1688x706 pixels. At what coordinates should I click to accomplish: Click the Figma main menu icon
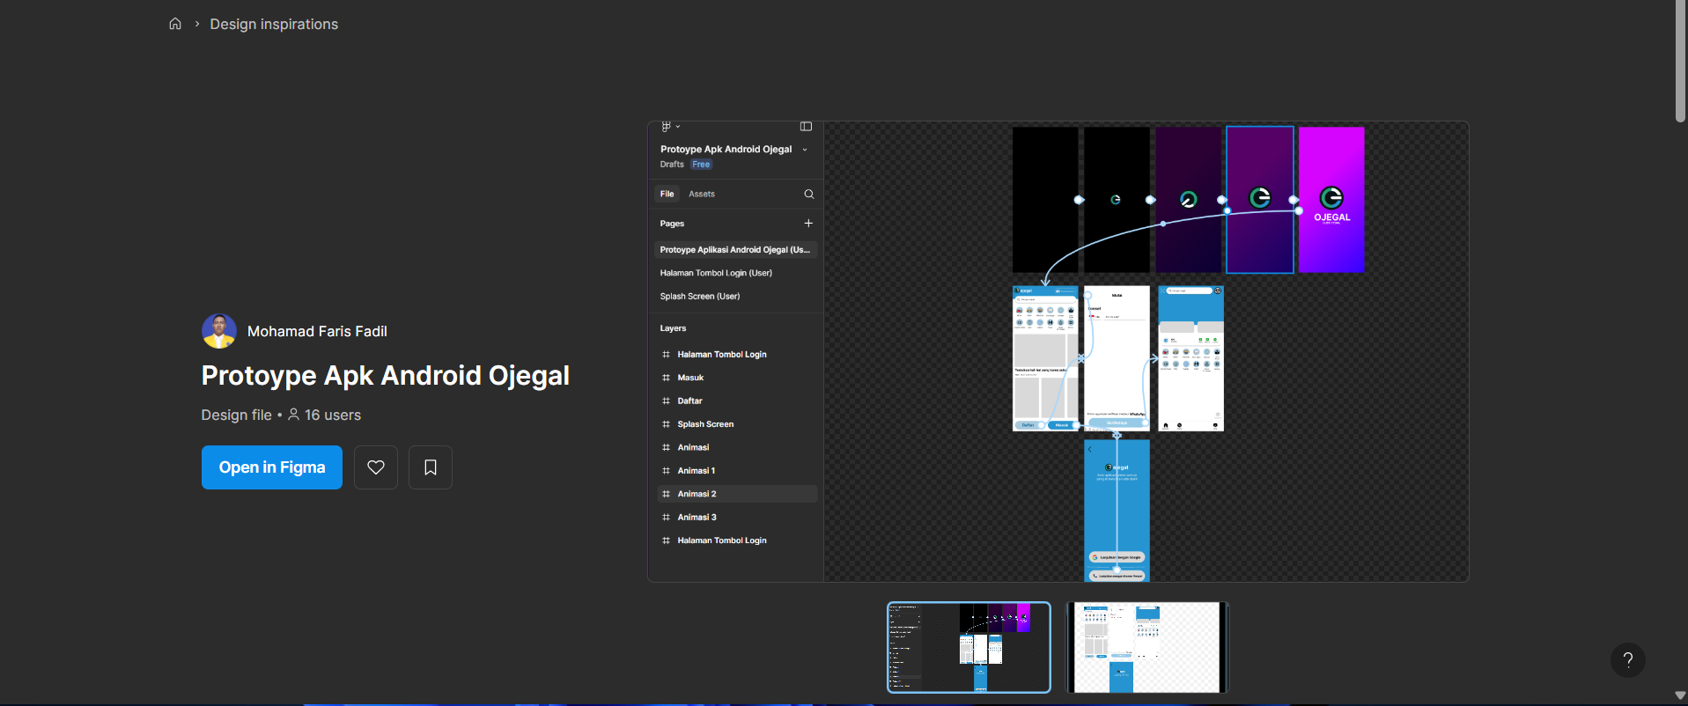coord(667,127)
